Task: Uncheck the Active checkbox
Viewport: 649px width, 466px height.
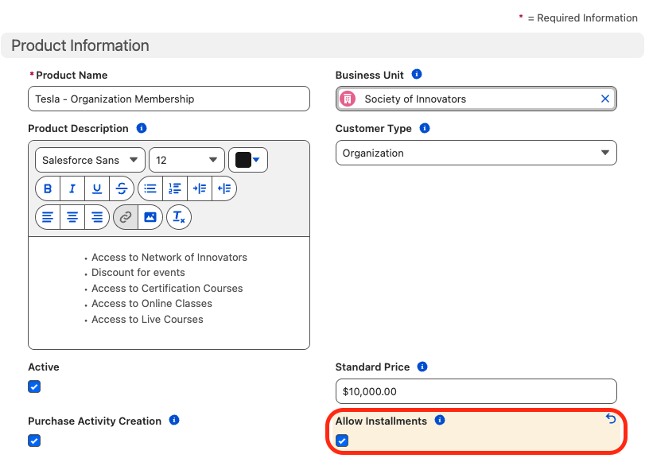Action: click(x=34, y=386)
